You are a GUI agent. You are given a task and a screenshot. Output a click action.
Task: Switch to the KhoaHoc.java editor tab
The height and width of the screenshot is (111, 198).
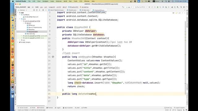[72, 10]
